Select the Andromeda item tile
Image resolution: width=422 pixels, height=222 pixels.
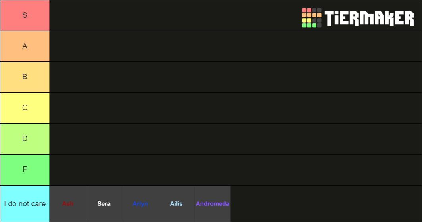(212, 204)
